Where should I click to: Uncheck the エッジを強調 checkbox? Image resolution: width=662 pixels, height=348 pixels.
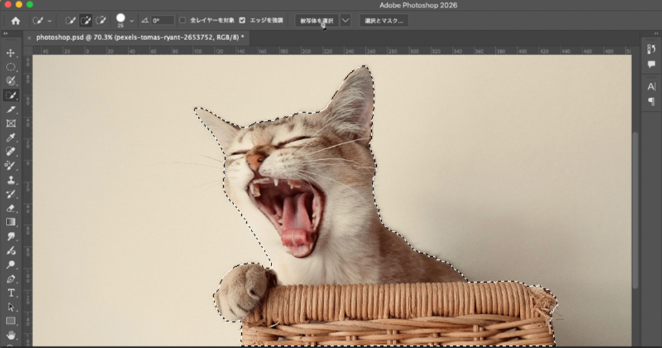point(242,21)
